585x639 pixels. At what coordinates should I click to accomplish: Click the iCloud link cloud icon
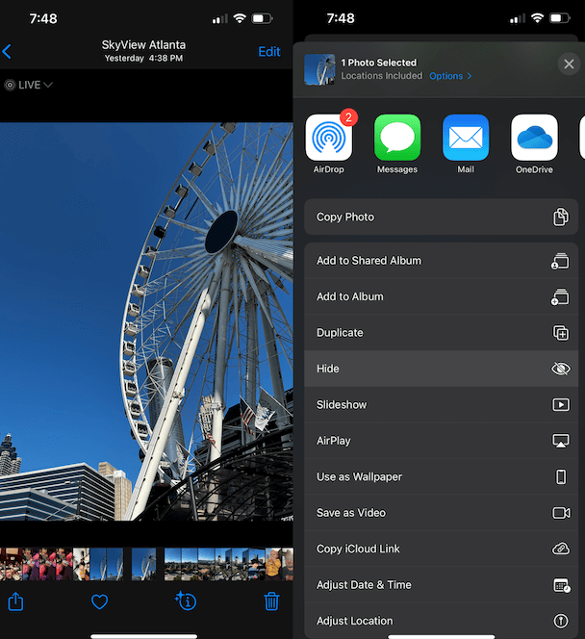(x=561, y=549)
